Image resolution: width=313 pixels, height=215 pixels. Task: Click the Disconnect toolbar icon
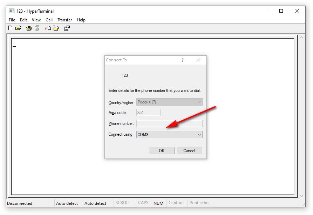point(37,28)
